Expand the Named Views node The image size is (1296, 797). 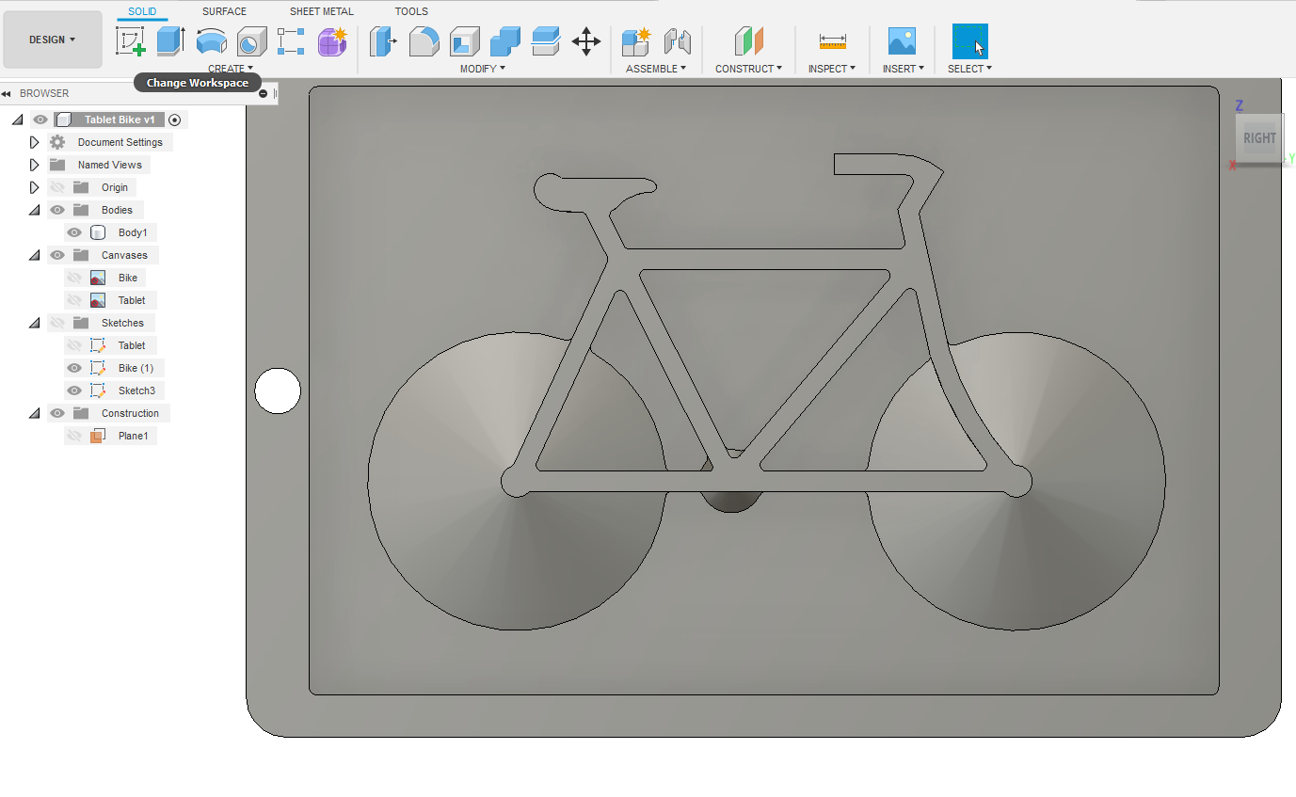click(35, 165)
